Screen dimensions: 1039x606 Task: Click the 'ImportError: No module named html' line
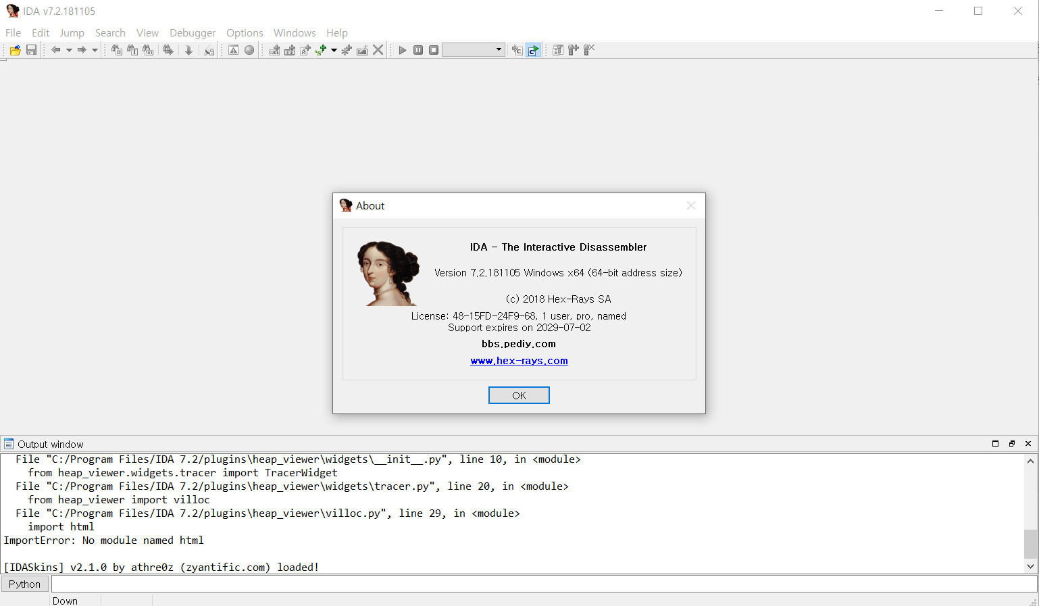click(x=103, y=540)
